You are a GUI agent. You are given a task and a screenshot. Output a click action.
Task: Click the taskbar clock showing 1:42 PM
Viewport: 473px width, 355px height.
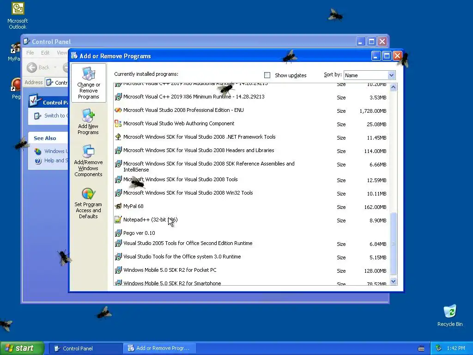pos(456,348)
